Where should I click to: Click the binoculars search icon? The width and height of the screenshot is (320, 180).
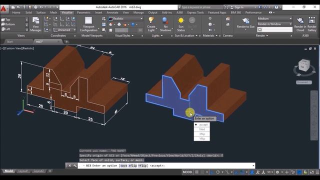pos(226,7)
